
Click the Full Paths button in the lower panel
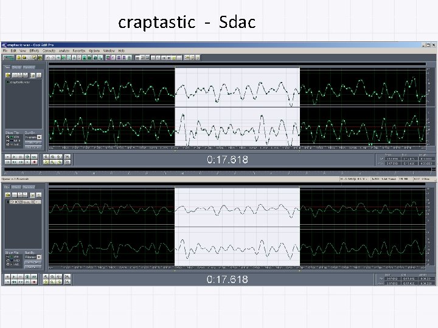click(33, 267)
